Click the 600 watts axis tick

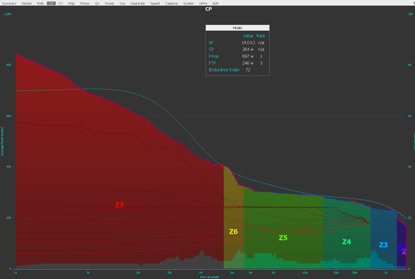(x=9, y=116)
